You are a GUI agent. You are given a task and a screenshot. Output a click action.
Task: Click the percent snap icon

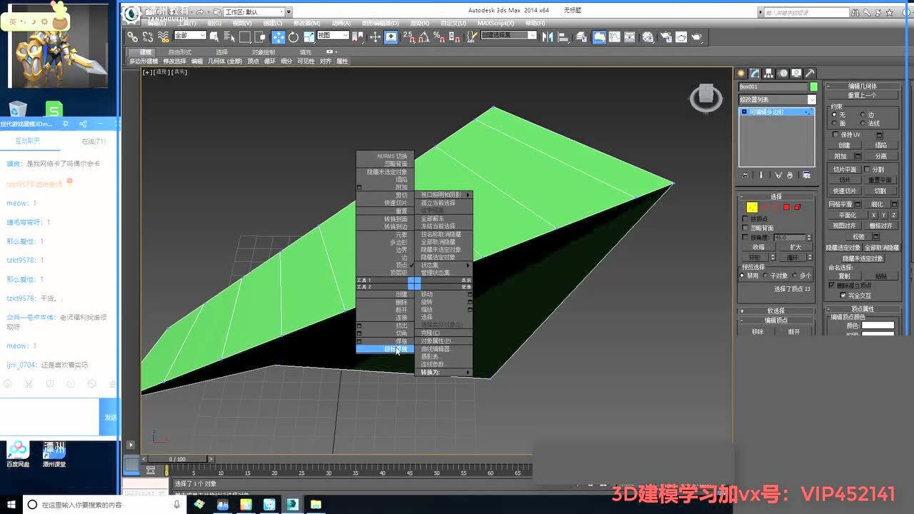point(438,38)
